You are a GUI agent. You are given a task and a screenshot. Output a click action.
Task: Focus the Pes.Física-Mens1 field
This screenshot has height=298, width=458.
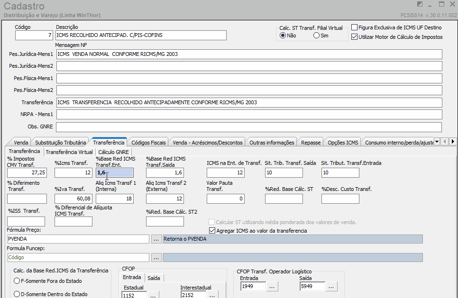point(249,78)
